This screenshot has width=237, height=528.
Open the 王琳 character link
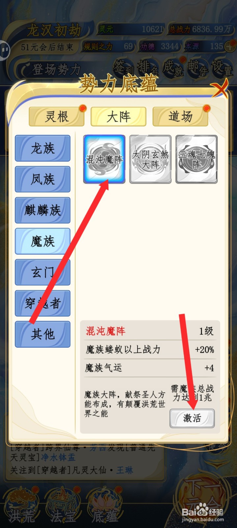125,470
